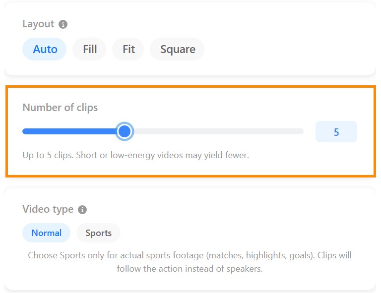Click the 'Choose Sports only' description text
The height and width of the screenshot is (293, 381).
[190, 262]
